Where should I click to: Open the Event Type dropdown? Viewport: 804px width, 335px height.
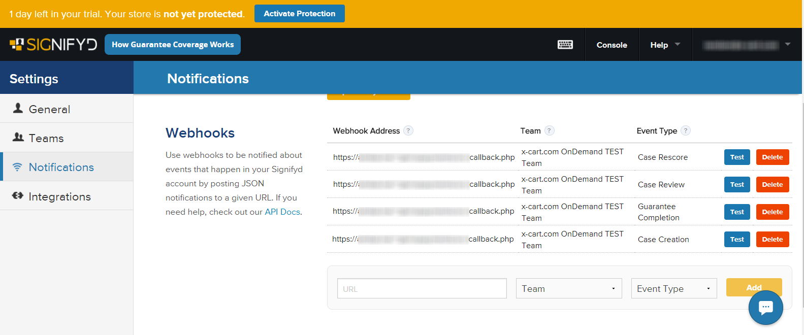click(674, 288)
